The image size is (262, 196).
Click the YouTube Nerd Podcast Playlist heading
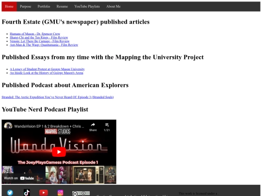(45, 109)
